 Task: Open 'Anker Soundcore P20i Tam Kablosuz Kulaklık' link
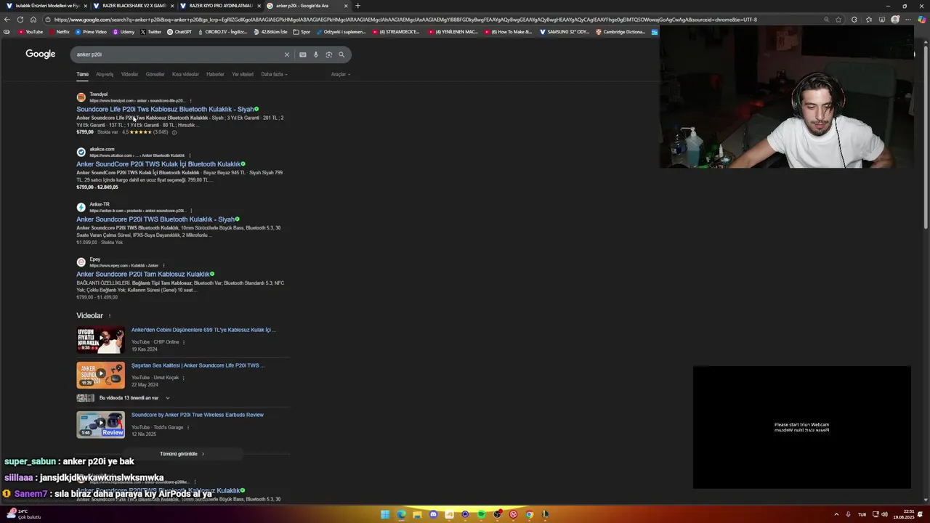143,275
